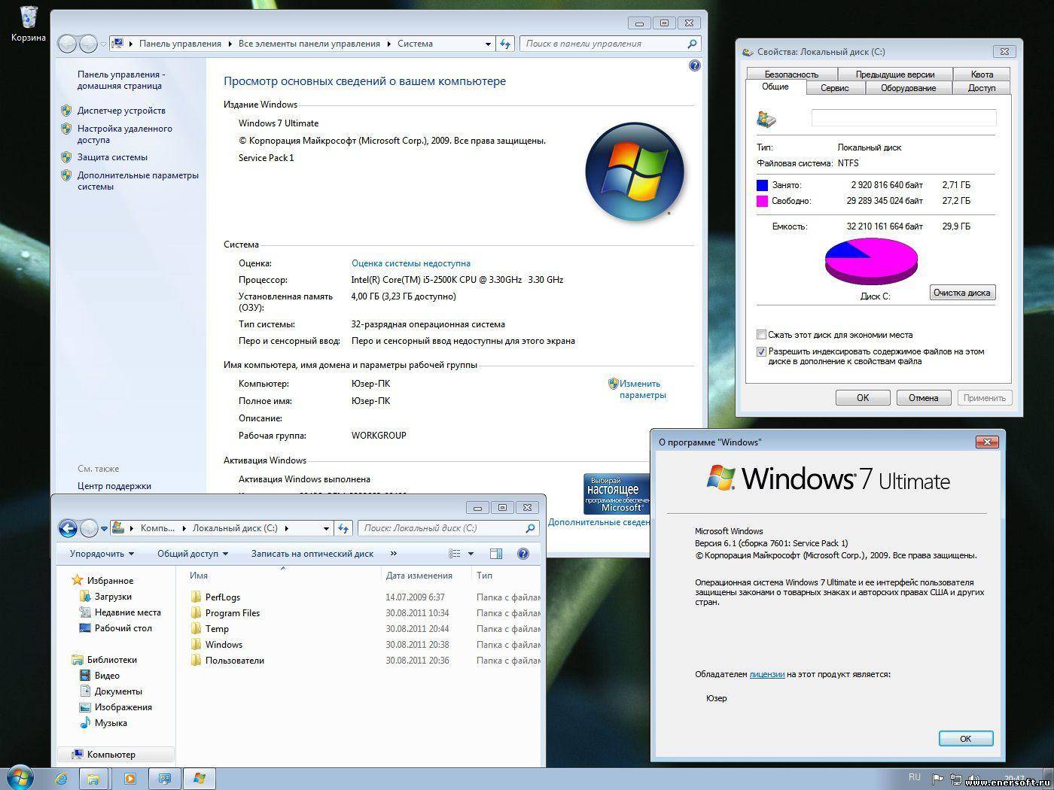Open recent pages dropdown in System window
Image resolution: width=1054 pixels, height=790 pixels.
pos(103,44)
